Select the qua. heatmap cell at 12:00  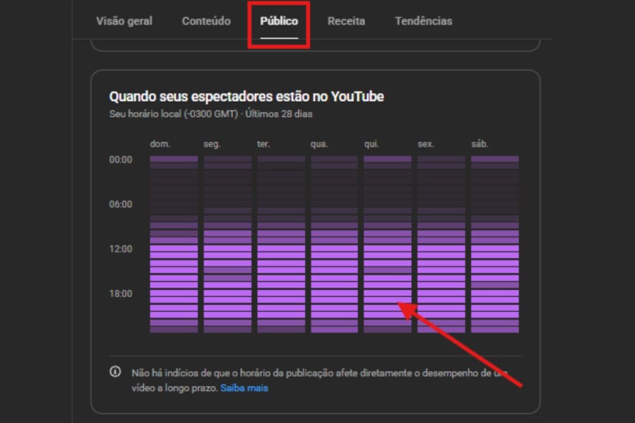click(x=334, y=249)
